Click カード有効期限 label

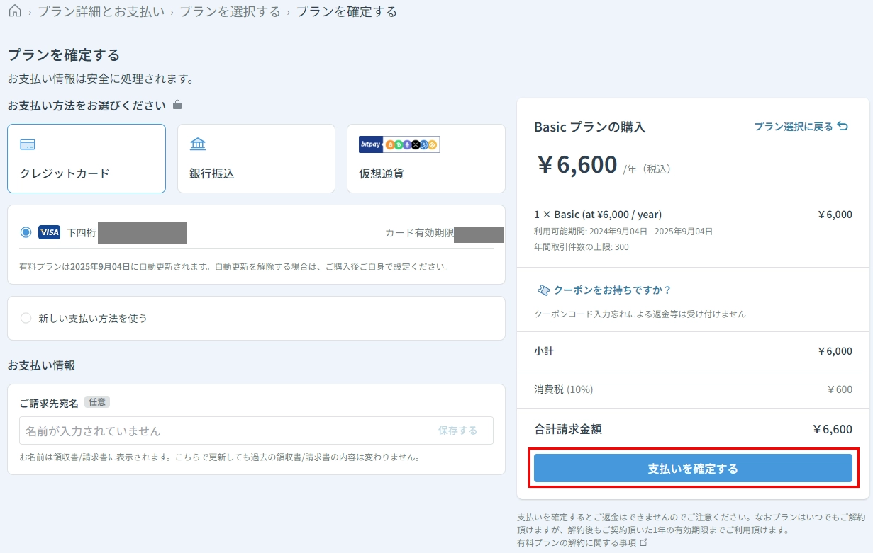419,232
